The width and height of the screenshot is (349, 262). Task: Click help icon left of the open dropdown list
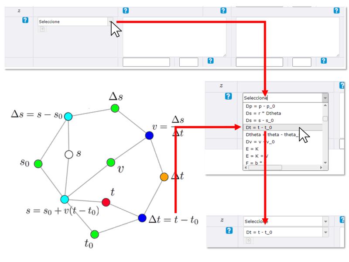(x=228, y=96)
